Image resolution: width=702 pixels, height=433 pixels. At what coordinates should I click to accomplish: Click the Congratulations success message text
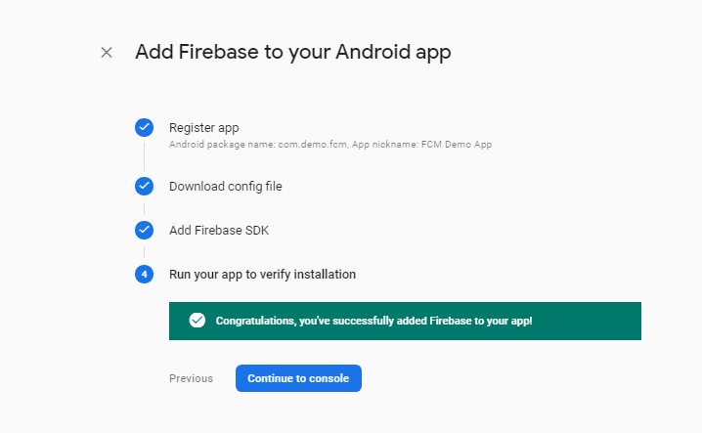click(373, 321)
